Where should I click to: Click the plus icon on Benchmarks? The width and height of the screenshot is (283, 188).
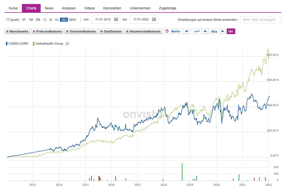click(7, 31)
